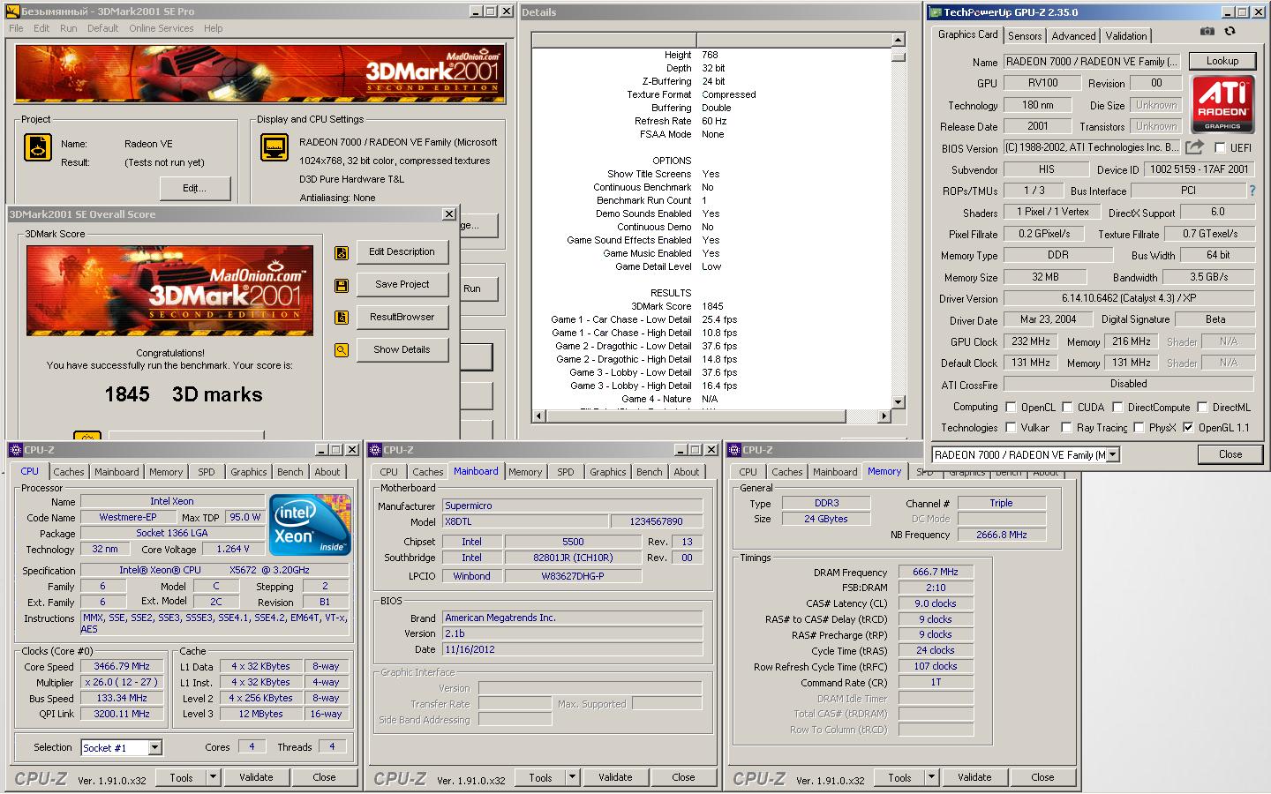Click the Run button in 3DMark2001
Image resolution: width=1271 pixels, height=794 pixels.
coord(479,288)
